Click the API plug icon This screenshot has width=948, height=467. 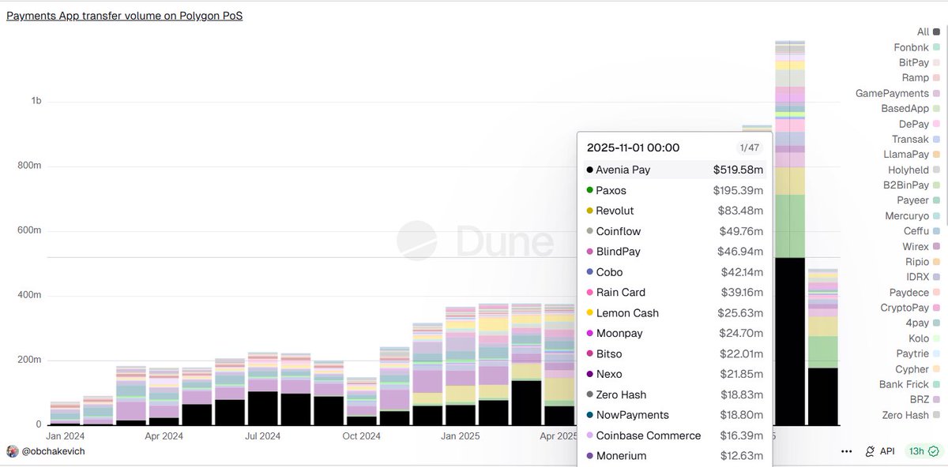coord(870,451)
